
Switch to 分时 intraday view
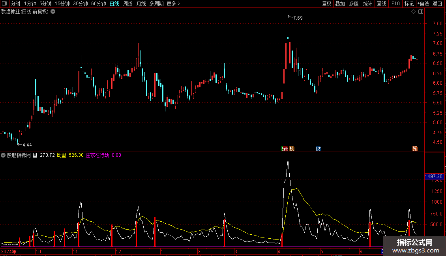click(x=16, y=4)
